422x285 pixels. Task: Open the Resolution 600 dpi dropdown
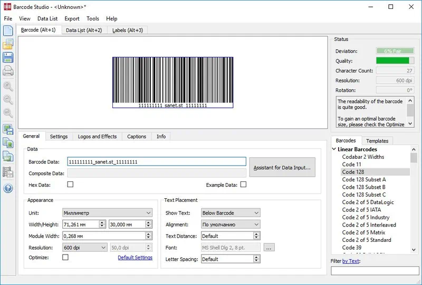pos(84,247)
